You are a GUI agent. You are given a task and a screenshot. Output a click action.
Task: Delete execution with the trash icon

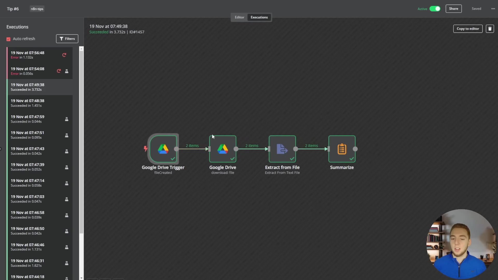490,29
